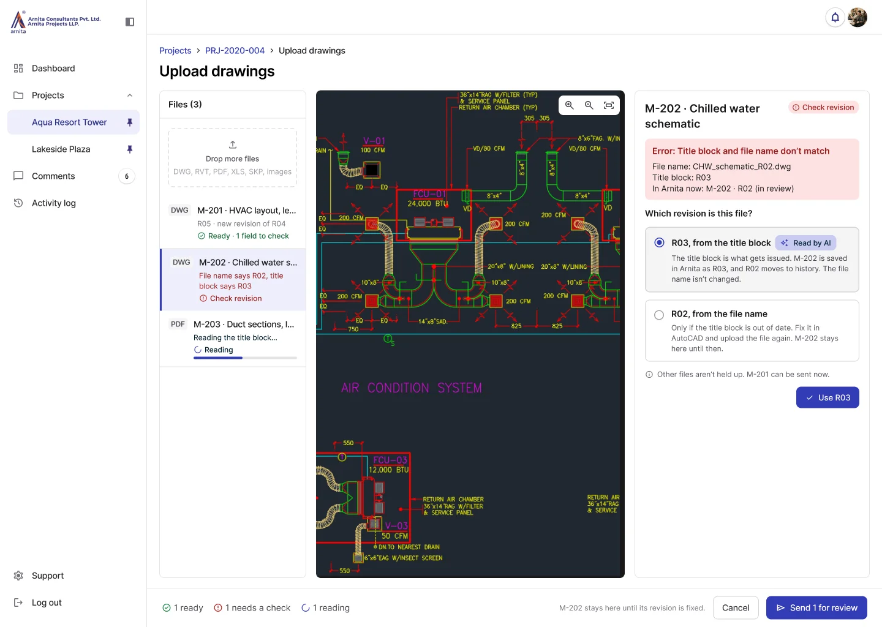
Task: Go to PRJ-2020-004 breadcrumb link
Action: pos(235,51)
